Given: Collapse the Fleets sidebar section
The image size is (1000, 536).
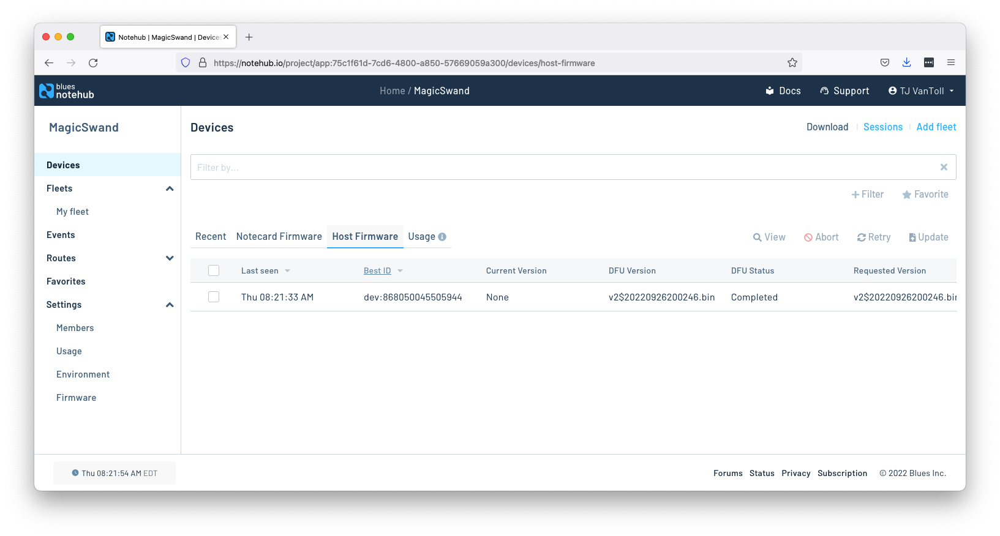Looking at the screenshot, I should click(170, 188).
